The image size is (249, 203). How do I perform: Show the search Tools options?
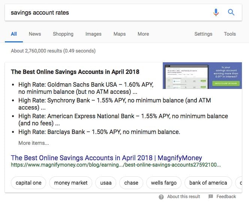coord(230,34)
